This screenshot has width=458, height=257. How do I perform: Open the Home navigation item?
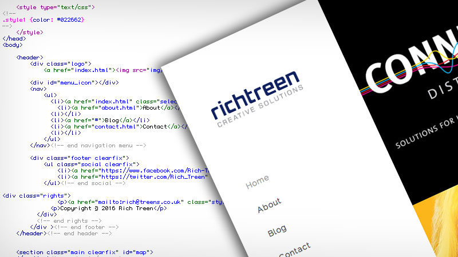(x=256, y=182)
